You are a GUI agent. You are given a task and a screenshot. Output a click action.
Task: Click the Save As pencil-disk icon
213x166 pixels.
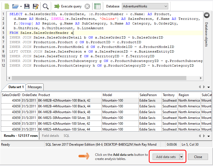pos(35,6)
